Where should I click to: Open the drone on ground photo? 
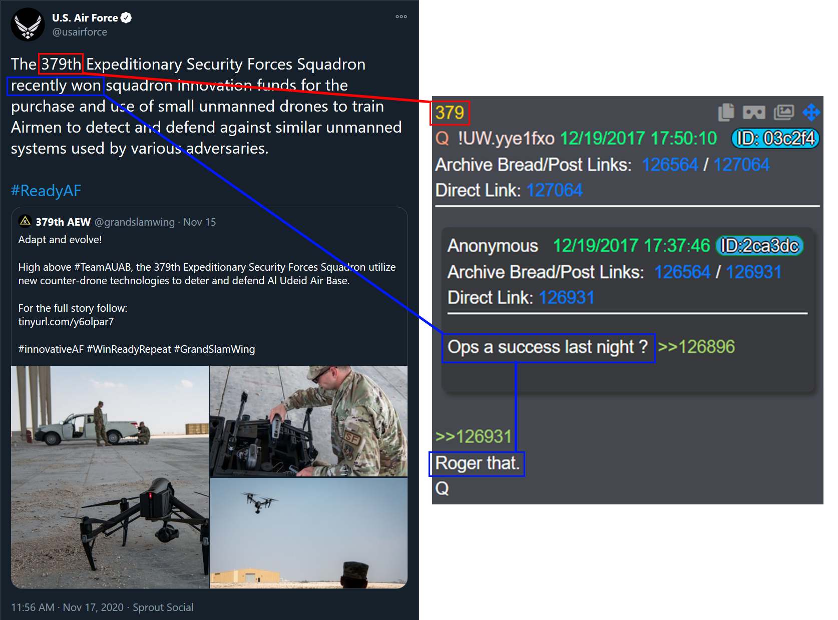(110, 477)
